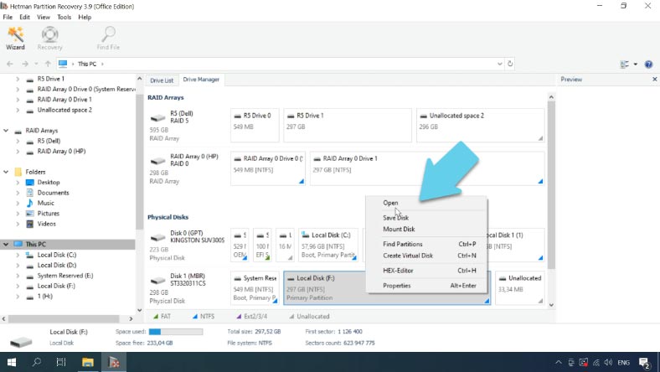Select the R5 (Dell) RAID 5 disk icon
This screenshot has height=372, width=660.
[x=157, y=117]
